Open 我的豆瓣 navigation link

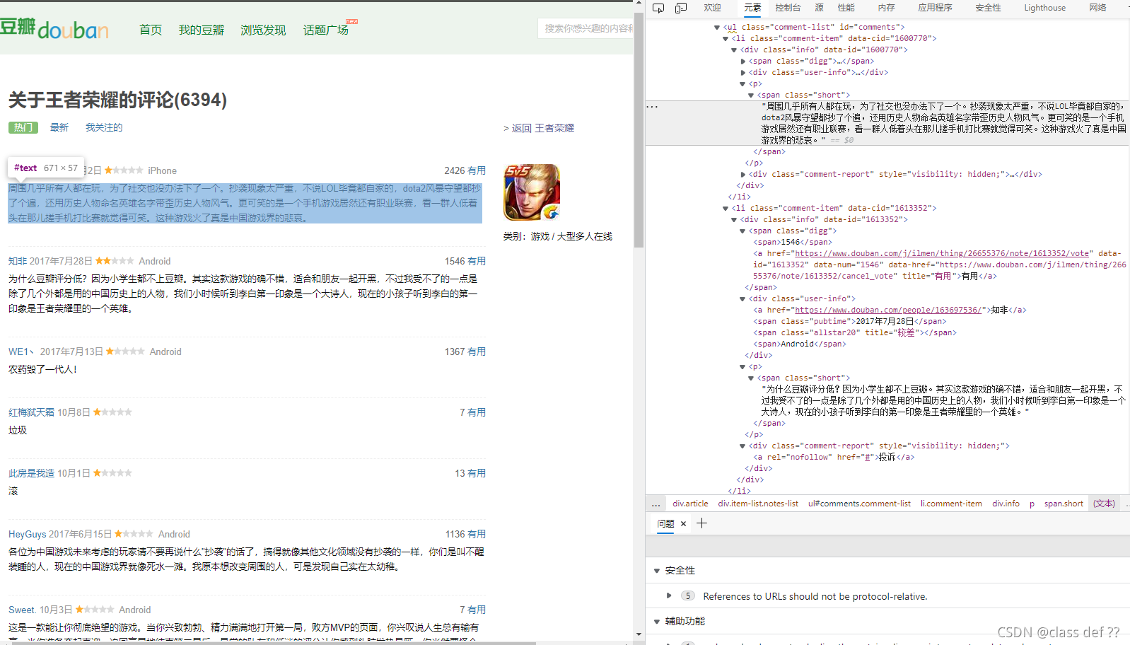tap(202, 30)
